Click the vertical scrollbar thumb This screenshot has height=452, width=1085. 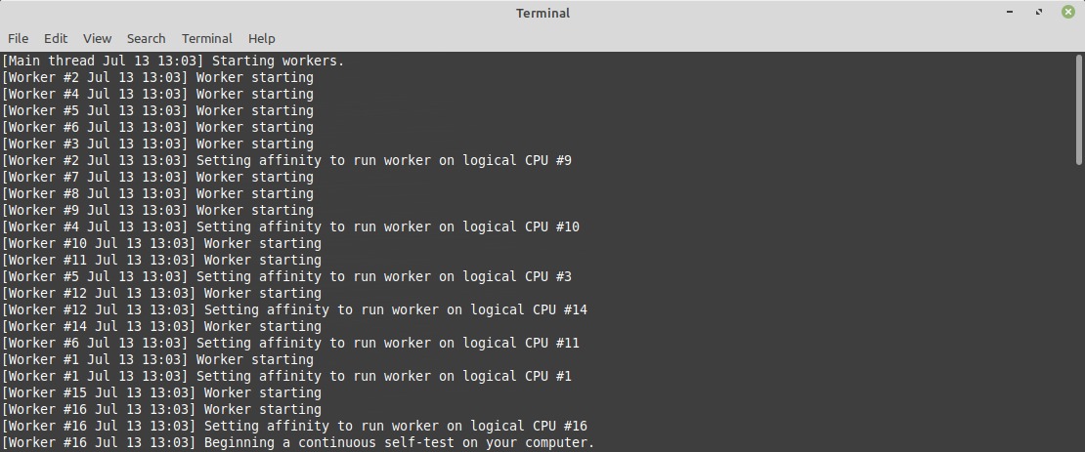coord(1078,109)
